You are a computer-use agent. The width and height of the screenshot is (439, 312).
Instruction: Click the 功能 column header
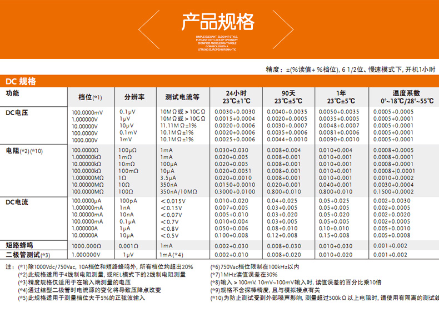pos(12,93)
